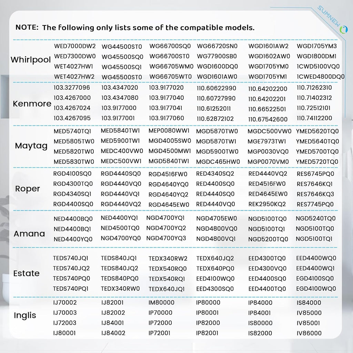353x353 pixels.
Task: Click Maytag model MED5830TW0
Action: click(74, 162)
